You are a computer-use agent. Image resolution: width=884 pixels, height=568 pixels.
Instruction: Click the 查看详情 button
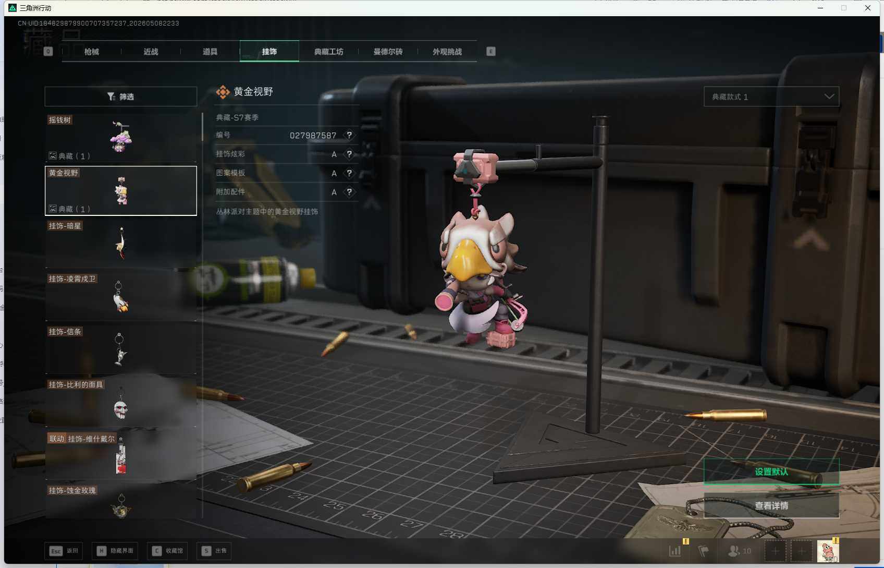771,505
